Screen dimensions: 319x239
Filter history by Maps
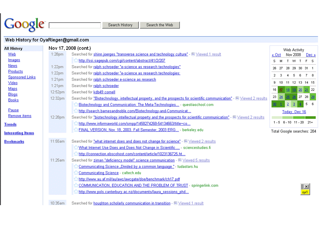click(x=13, y=89)
